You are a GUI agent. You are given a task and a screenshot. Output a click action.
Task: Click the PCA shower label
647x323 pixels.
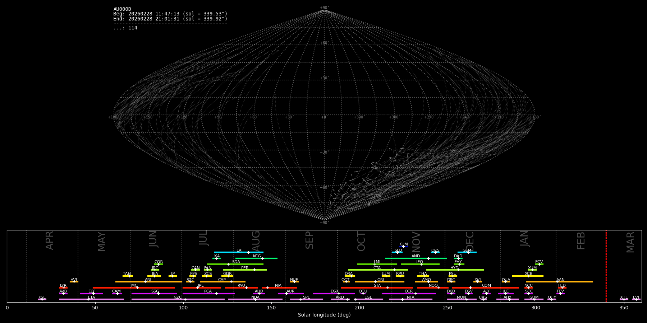(208, 291)
